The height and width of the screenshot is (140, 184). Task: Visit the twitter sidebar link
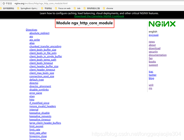click(x=152, y=75)
